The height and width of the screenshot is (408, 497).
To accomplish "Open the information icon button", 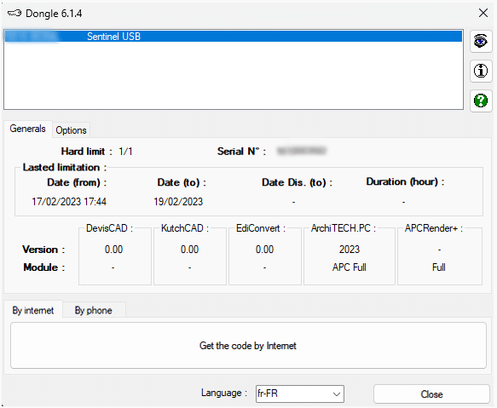I will click(481, 71).
